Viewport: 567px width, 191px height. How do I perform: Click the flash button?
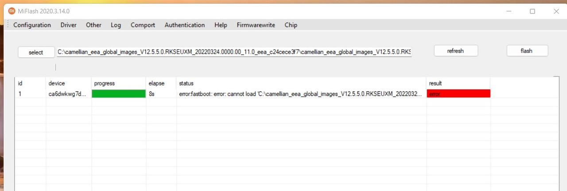(527, 51)
